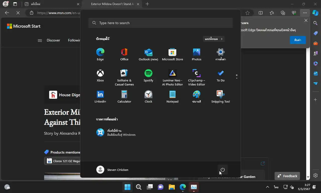Open the Chat app on the taskbar

(160, 187)
